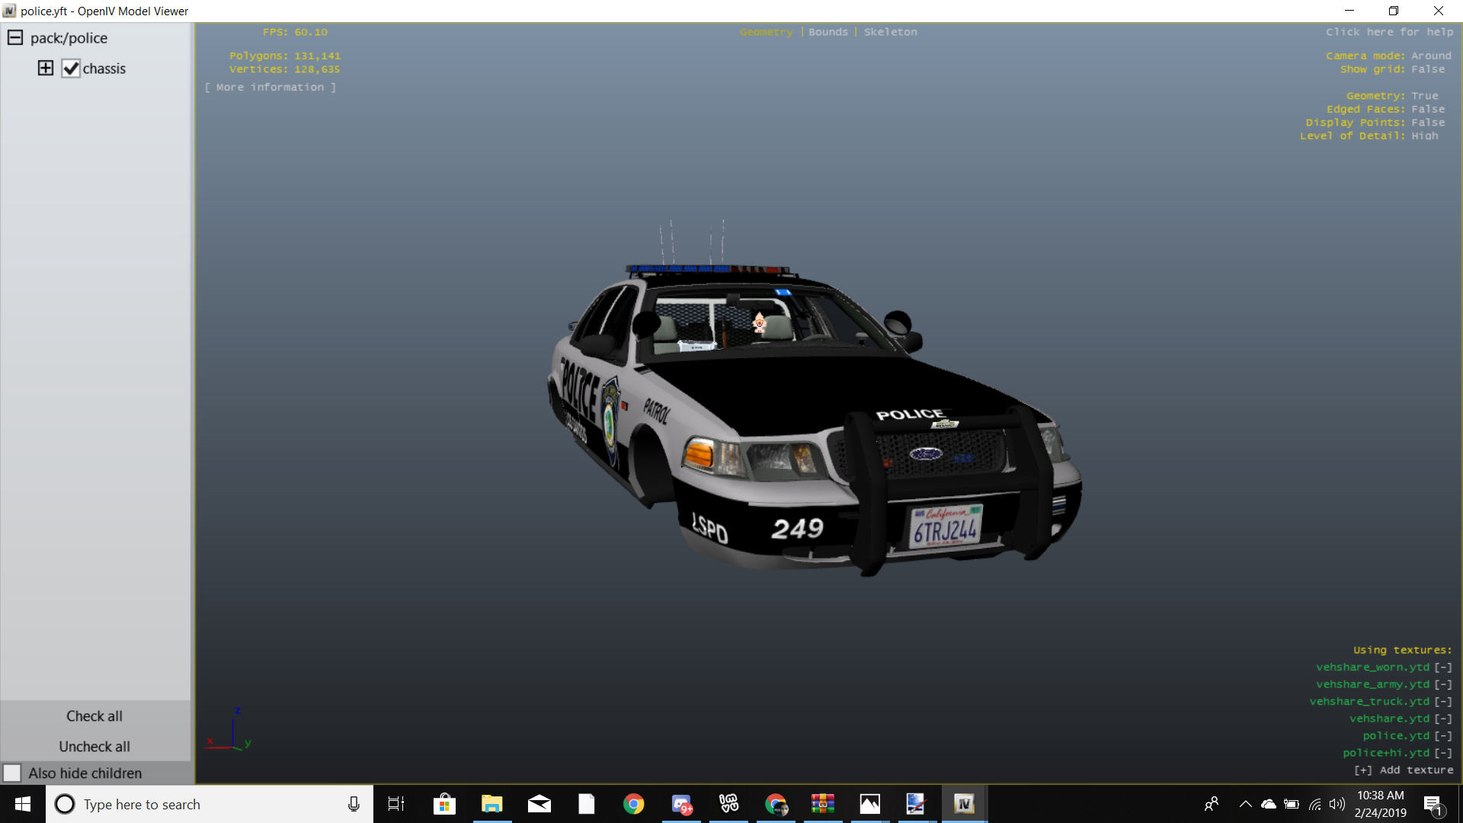Screen dimensions: 1463x823
Task: Remove police+hi.ytd texture with [-]
Action: point(1443,753)
